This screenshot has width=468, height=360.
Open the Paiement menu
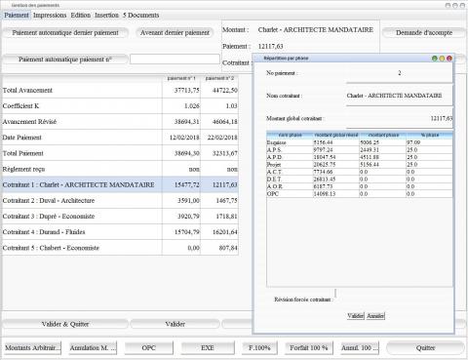[17, 15]
